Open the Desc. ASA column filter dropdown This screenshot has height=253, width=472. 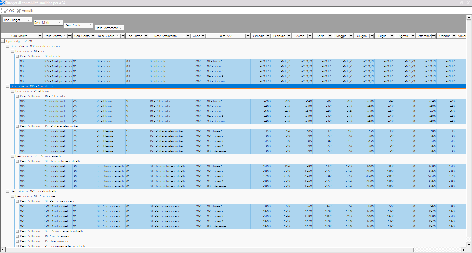[248, 36]
